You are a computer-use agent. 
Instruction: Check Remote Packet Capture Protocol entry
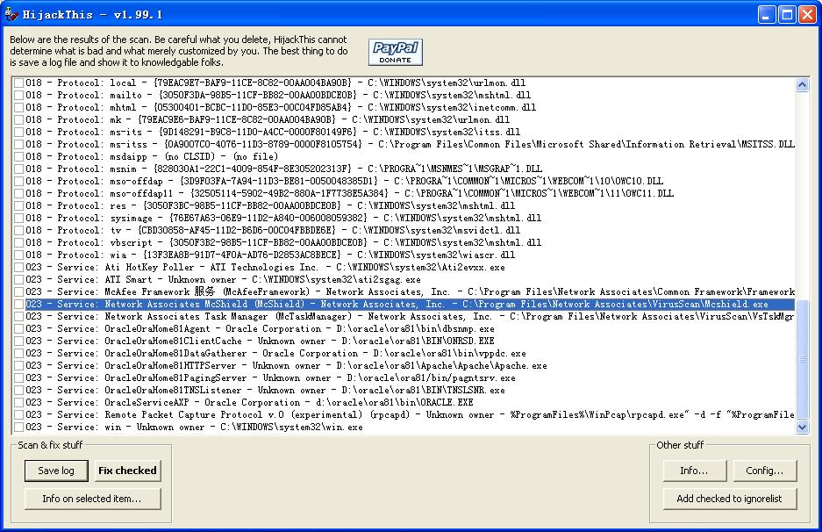pyautogui.click(x=19, y=415)
